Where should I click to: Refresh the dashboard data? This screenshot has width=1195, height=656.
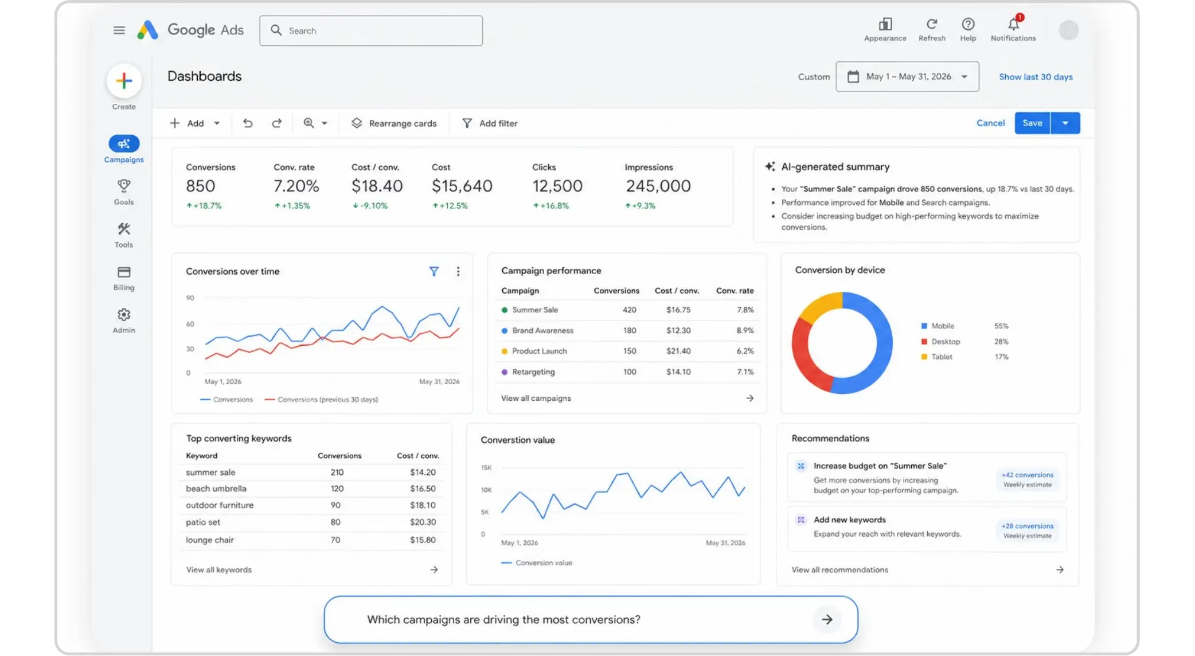[932, 30]
